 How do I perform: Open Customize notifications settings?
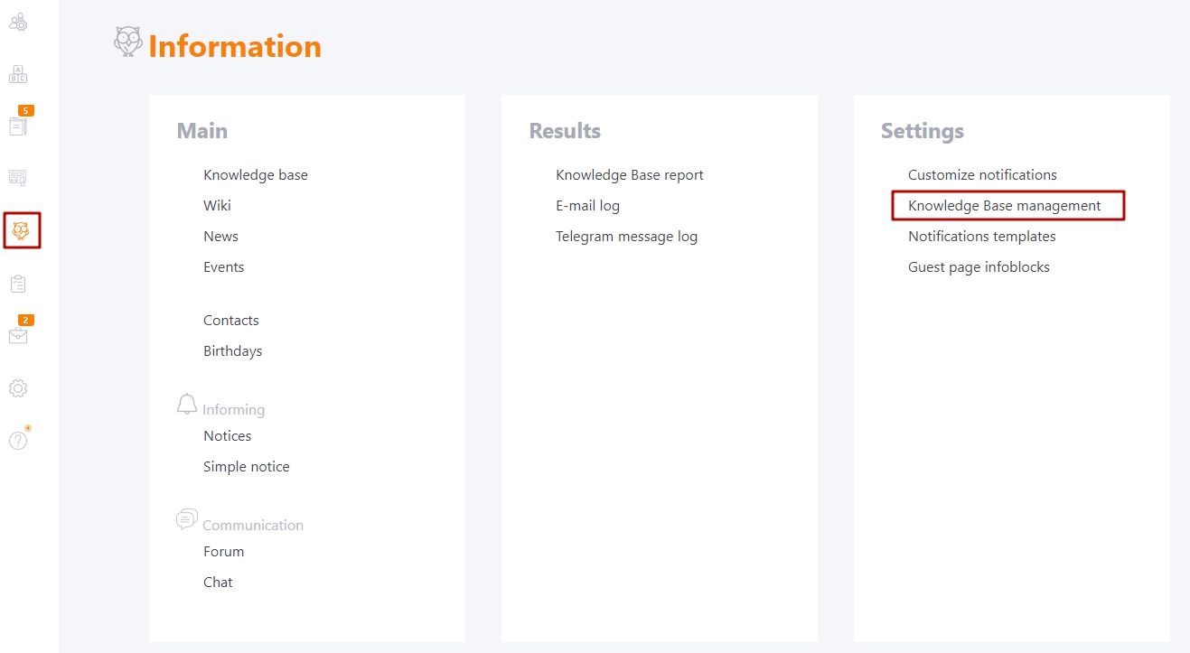[x=982, y=175]
